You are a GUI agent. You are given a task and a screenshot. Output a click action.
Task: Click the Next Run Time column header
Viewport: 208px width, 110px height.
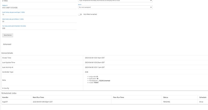pyautogui.click(x=38, y=97)
